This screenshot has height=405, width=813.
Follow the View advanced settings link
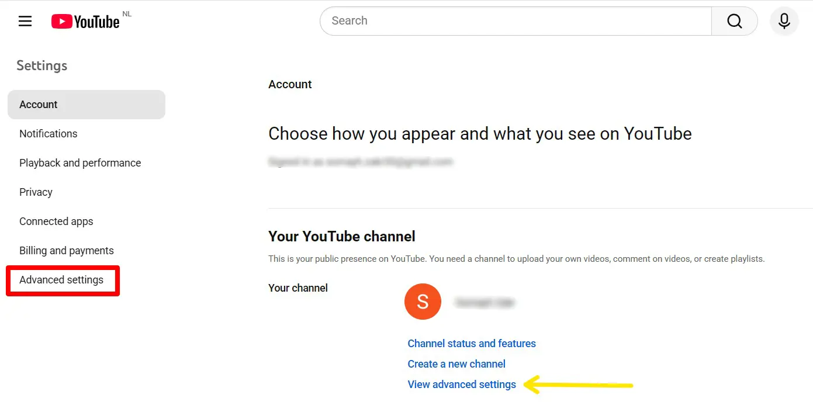462,385
